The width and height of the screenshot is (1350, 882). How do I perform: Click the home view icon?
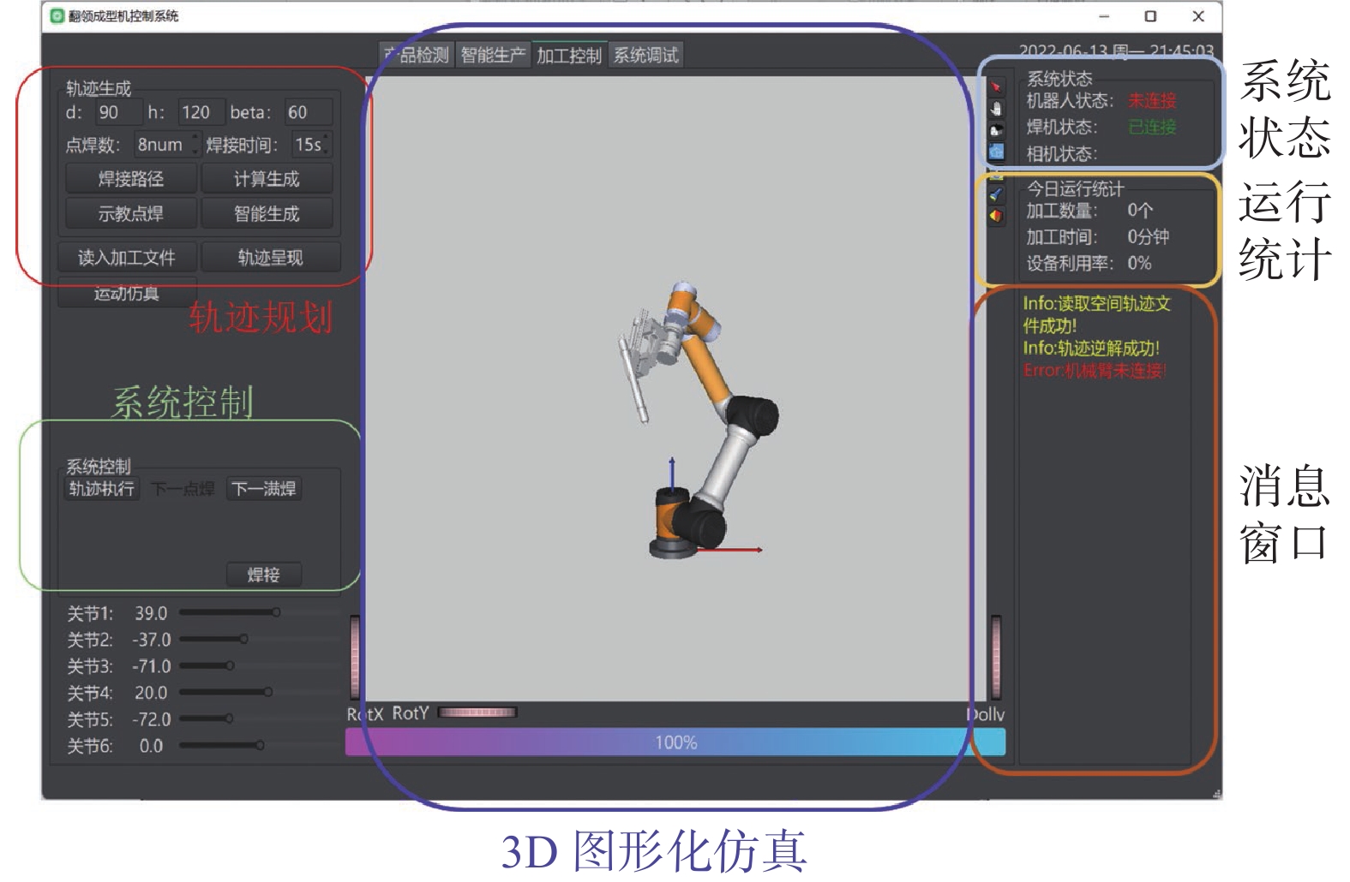996,130
